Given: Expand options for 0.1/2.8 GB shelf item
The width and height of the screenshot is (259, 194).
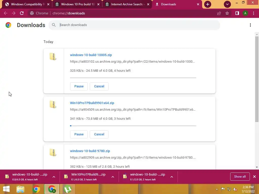Looking at the screenshot, I should 172,177.
